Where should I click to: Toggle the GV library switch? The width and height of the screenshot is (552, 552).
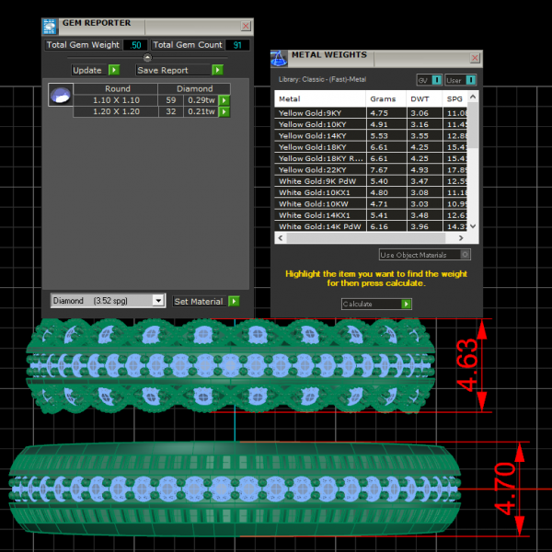click(437, 80)
